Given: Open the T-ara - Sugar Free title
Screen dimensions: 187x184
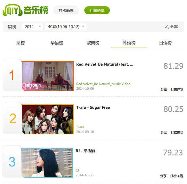Looking at the screenshot, I should [x=93, y=107].
